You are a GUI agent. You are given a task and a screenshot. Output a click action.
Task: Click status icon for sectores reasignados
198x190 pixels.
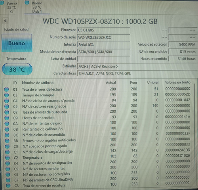coord(7,106)
